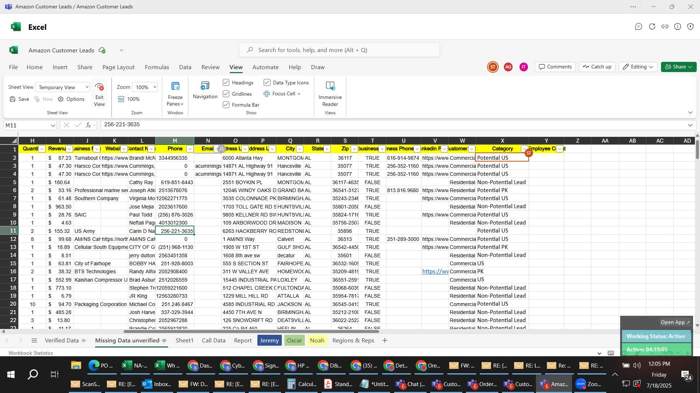Open the Zoom percentage dropdown
The height and width of the screenshot is (393, 700).
[x=145, y=87]
